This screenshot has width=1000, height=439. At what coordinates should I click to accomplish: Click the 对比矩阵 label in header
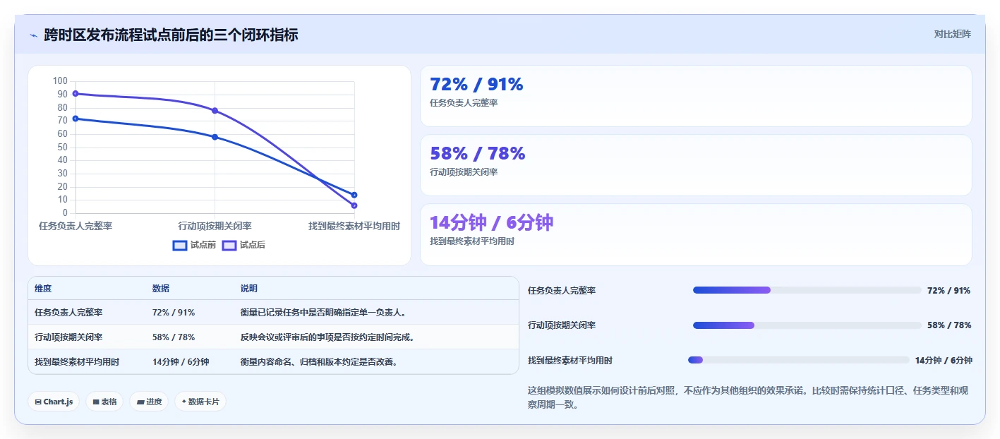click(x=952, y=34)
